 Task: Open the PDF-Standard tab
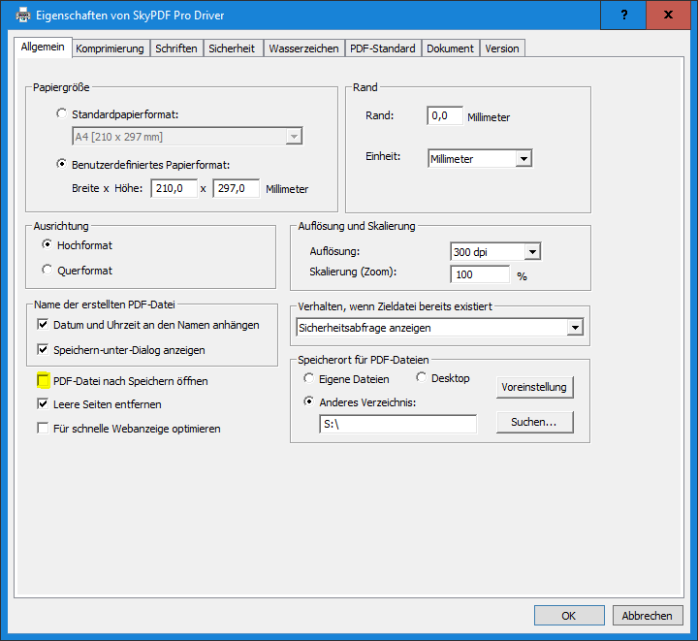coord(382,48)
